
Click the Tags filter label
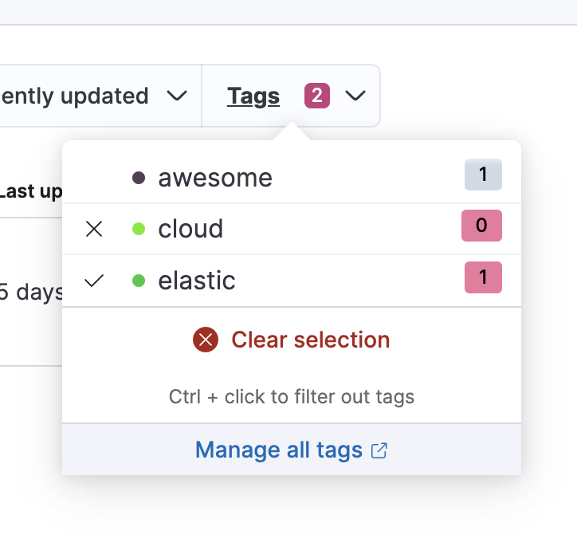click(253, 96)
